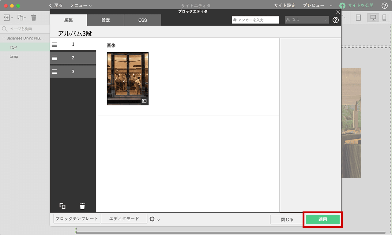The height and width of the screenshot is (235, 392).
Task: Click the 画像 label
Action: pos(111,46)
